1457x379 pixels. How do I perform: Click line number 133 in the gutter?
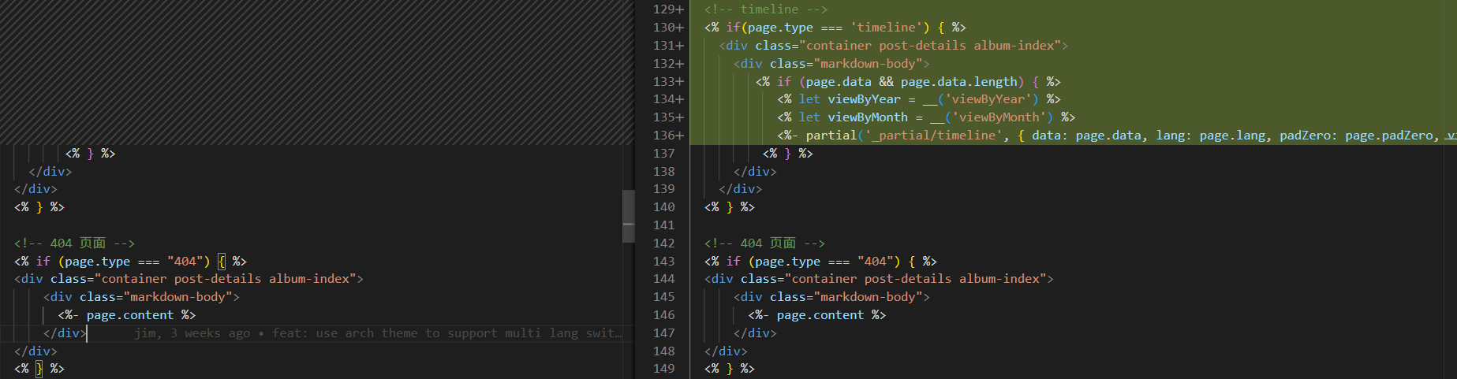point(664,82)
